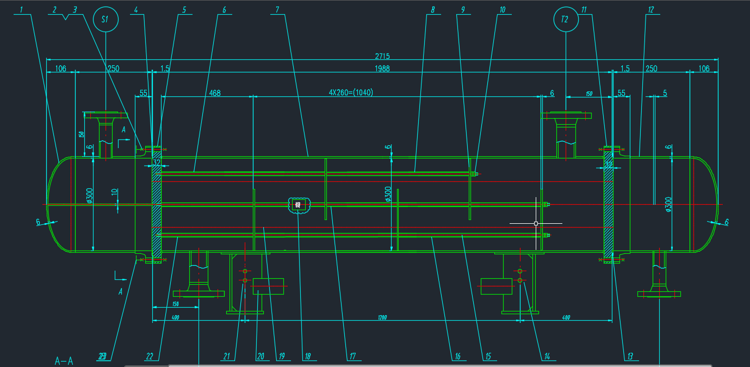Screen dimensions: 750x367
Task: Pick part callout number 17
Action: pos(352,357)
